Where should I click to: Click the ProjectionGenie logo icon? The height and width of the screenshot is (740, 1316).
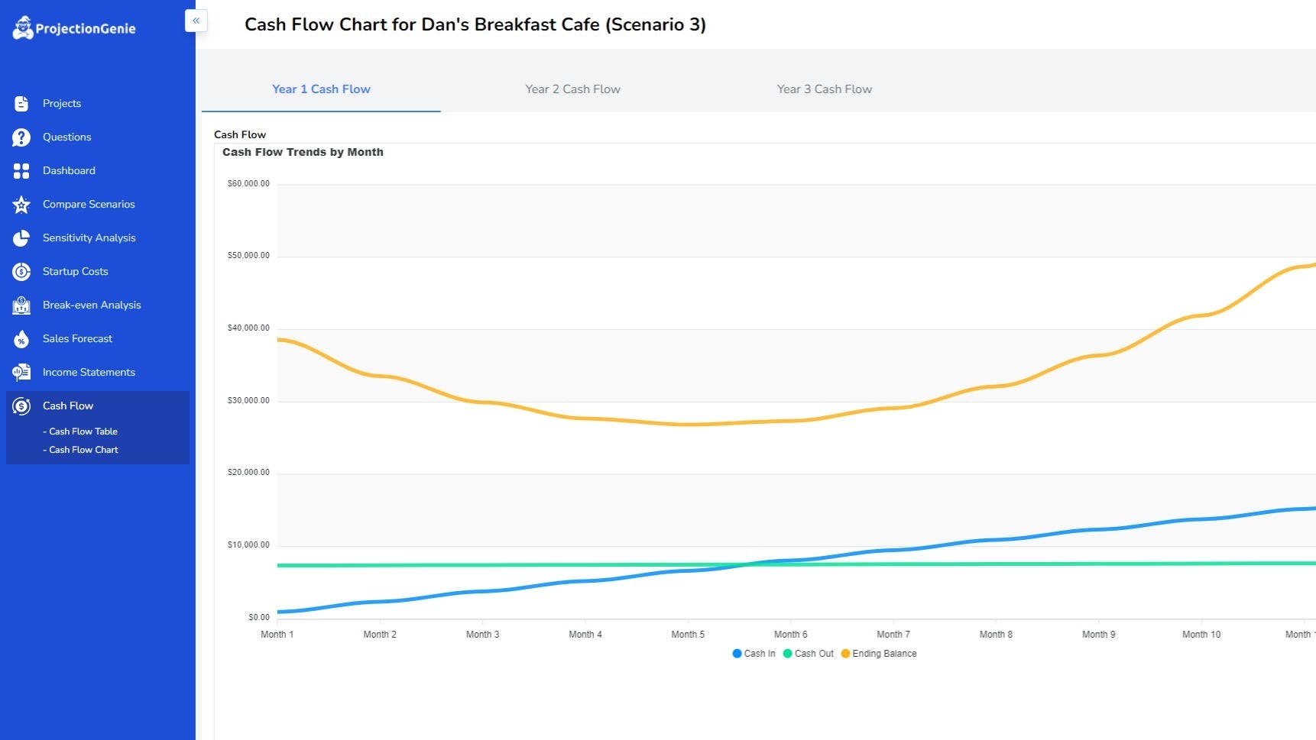click(x=23, y=27)
